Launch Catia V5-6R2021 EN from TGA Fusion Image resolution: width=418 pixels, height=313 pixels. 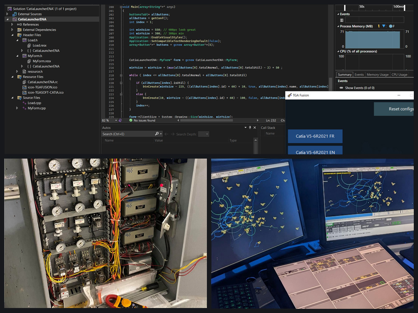coord(315,150)
